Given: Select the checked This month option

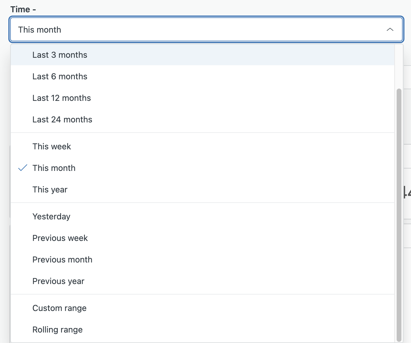Looking at the screenshot, I should click(x=54, y=168).
